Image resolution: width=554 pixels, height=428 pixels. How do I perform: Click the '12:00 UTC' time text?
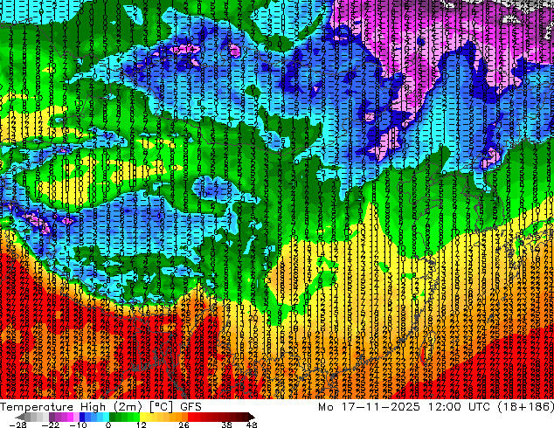(460, 407)
